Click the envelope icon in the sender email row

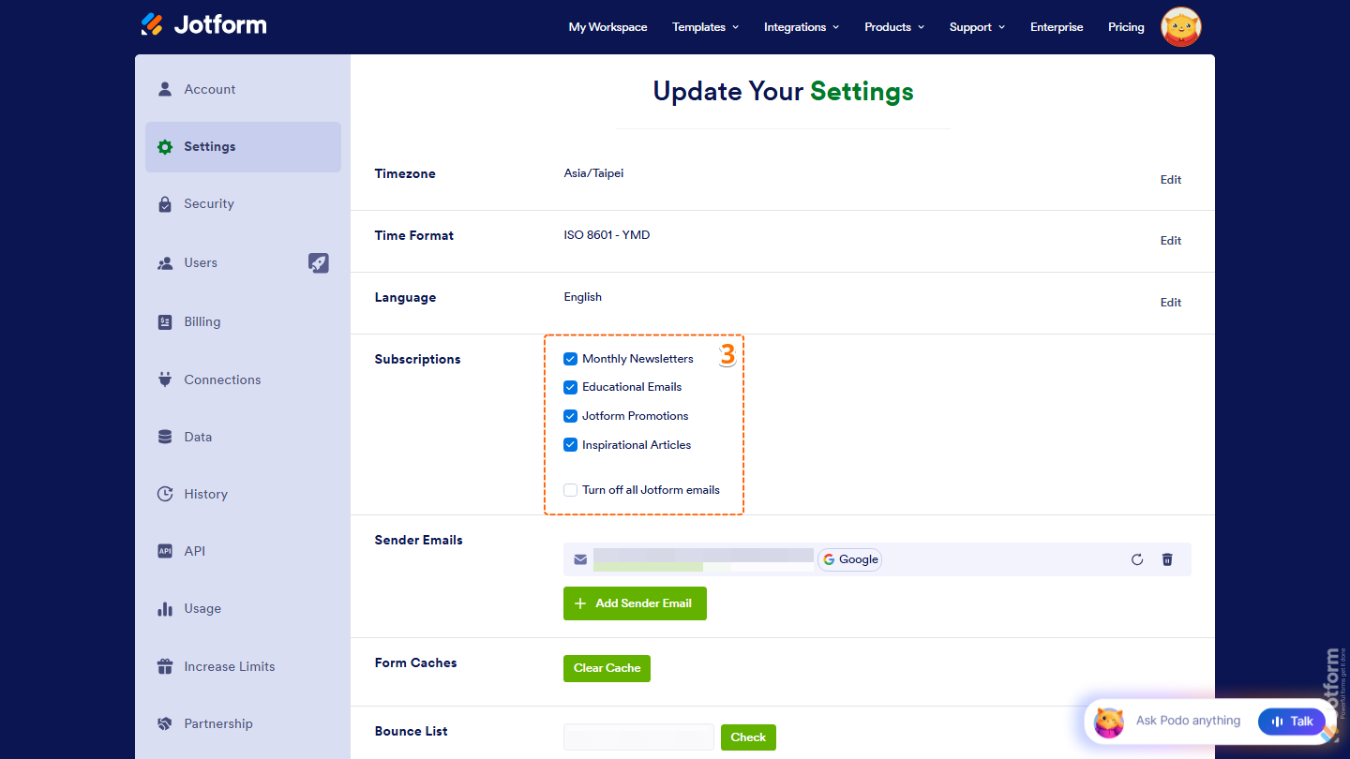pyautogui.click(x=580, y=559)
